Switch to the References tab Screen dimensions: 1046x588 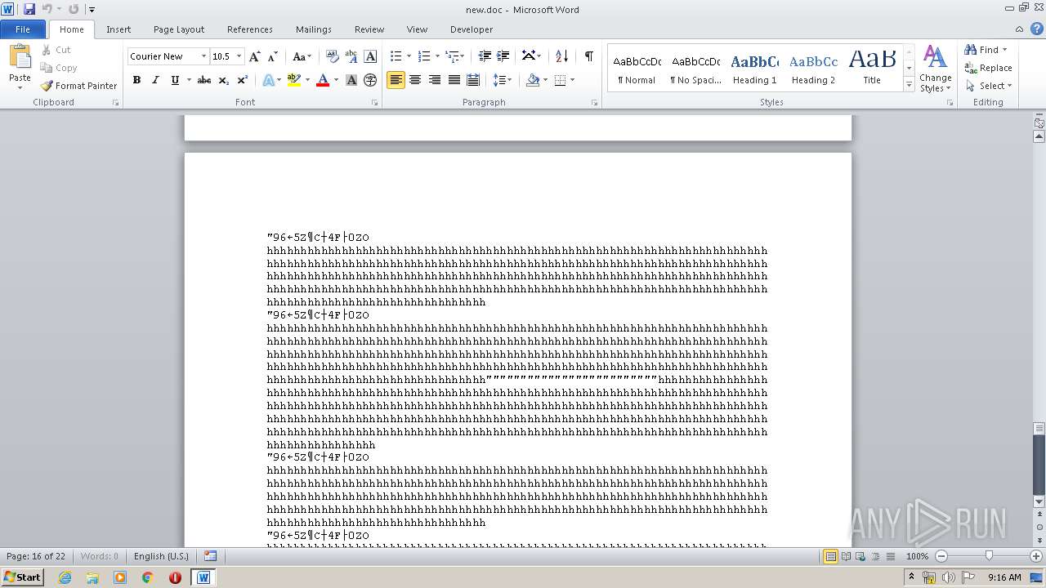pos(250,29)
